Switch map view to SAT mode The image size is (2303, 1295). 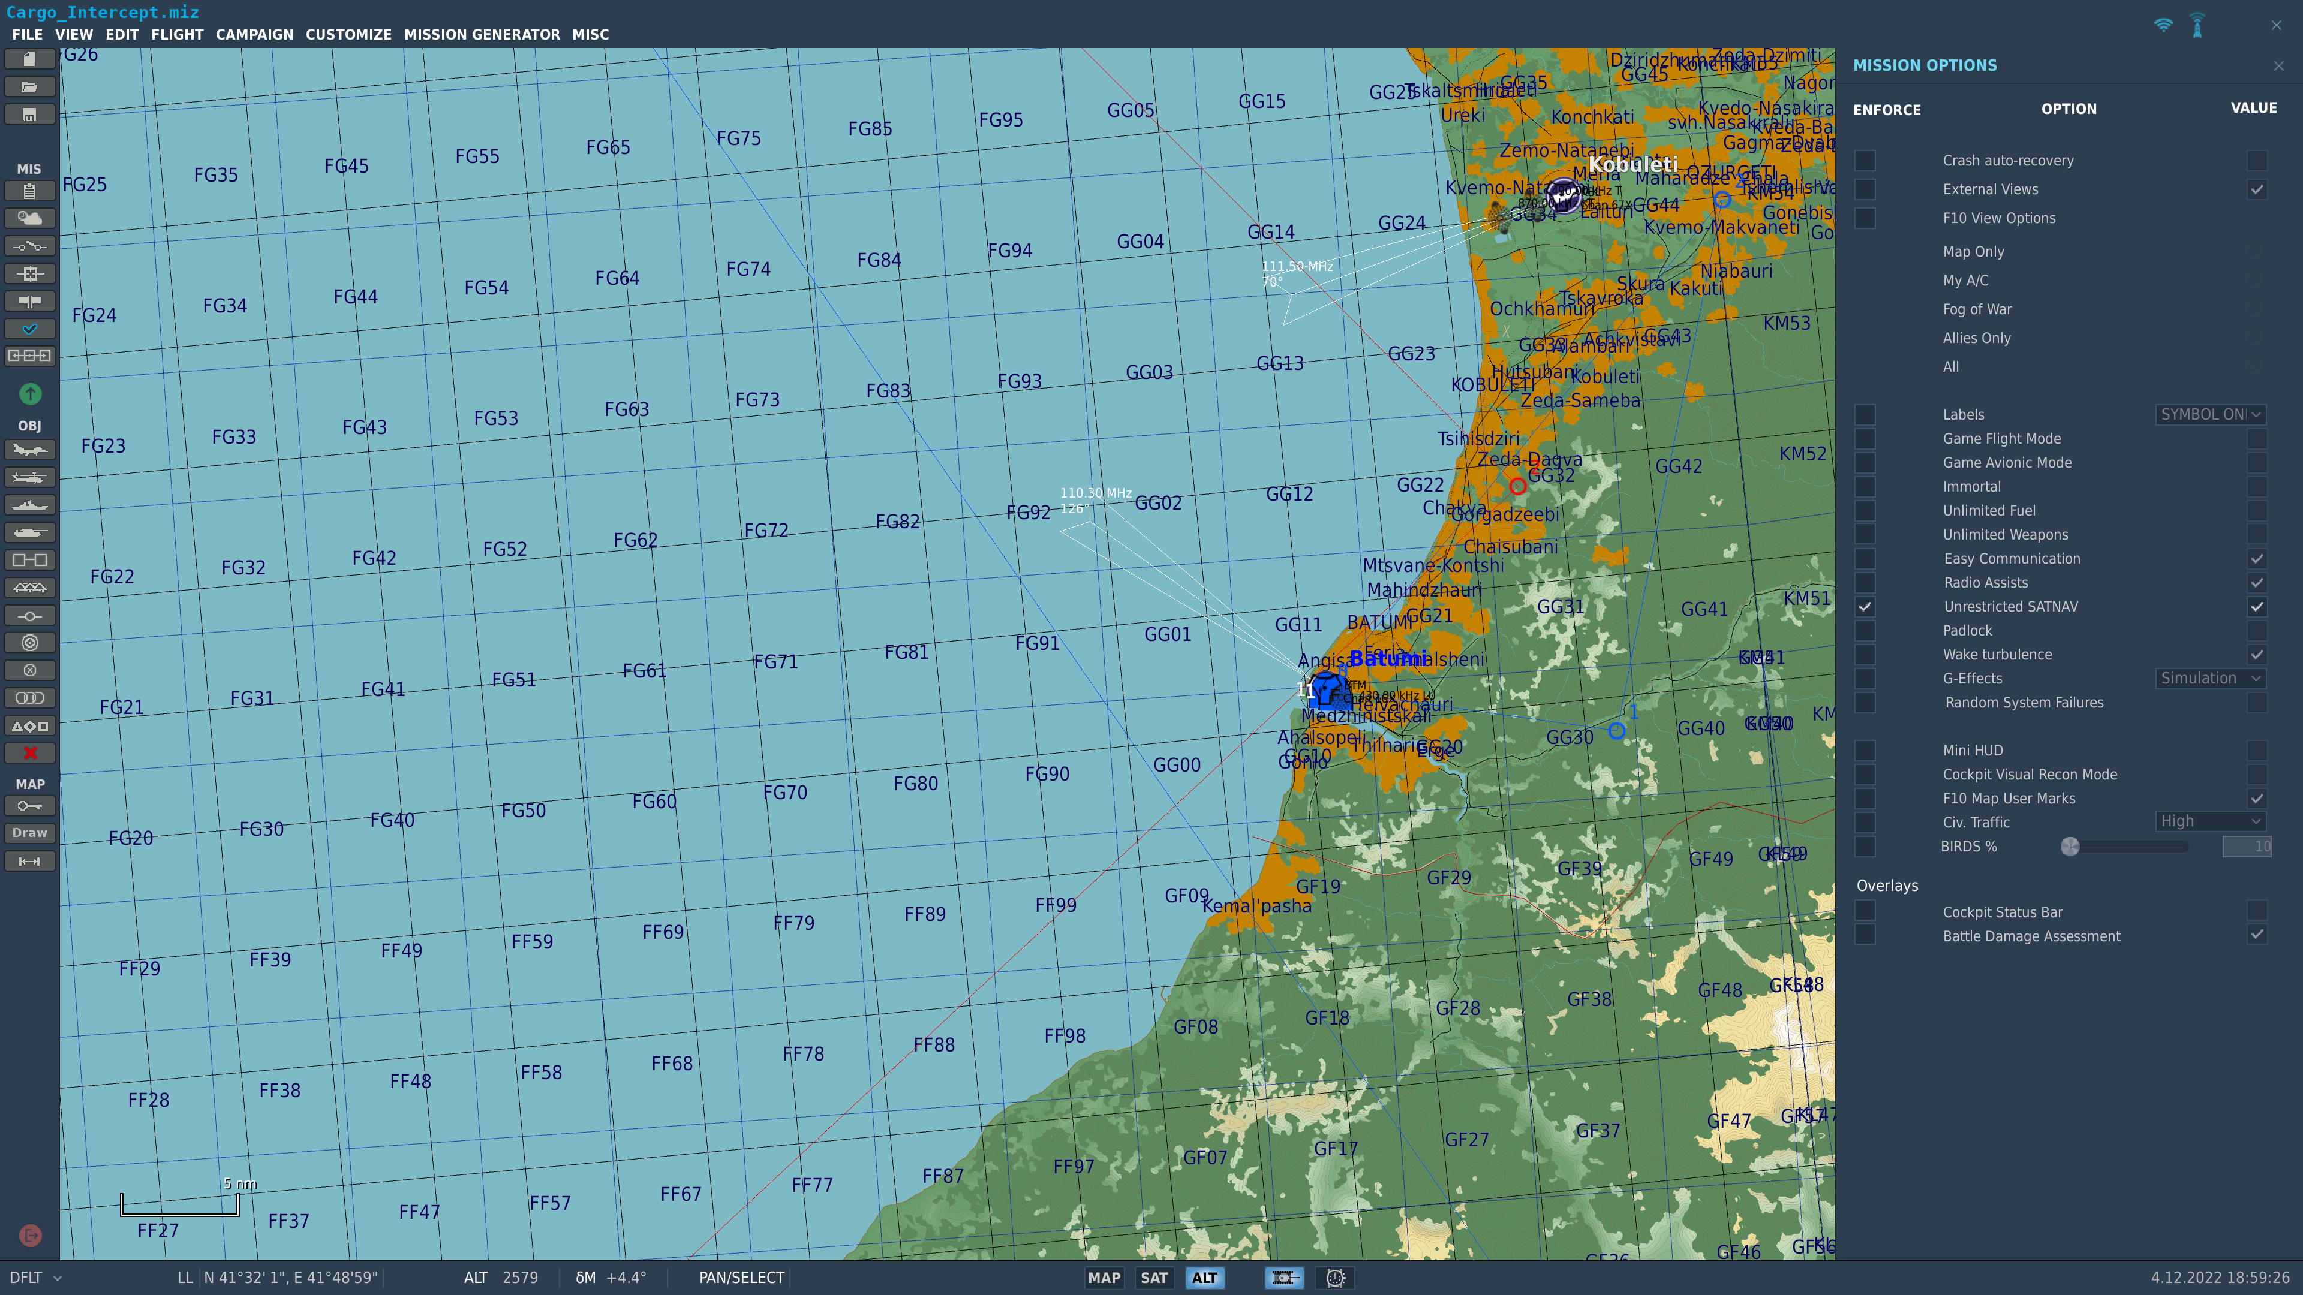coord(1154,1278)
